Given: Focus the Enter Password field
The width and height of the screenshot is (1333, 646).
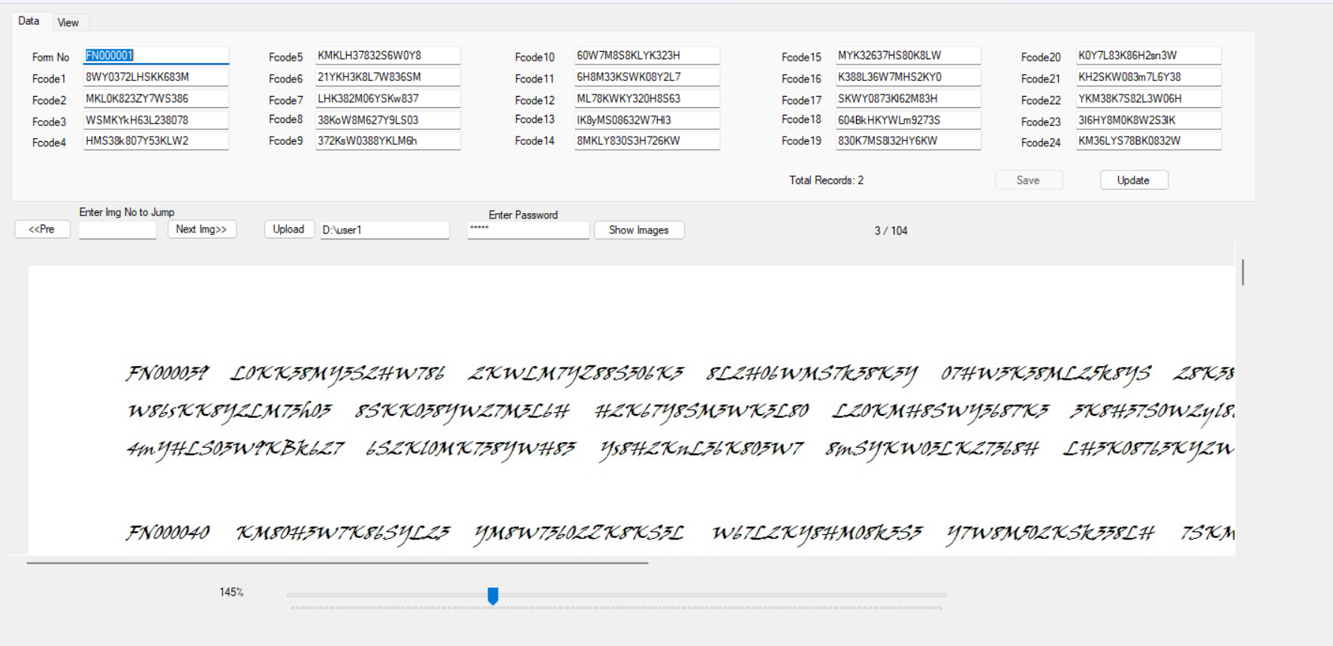Looking at the screenshot, I should (528, 230).
